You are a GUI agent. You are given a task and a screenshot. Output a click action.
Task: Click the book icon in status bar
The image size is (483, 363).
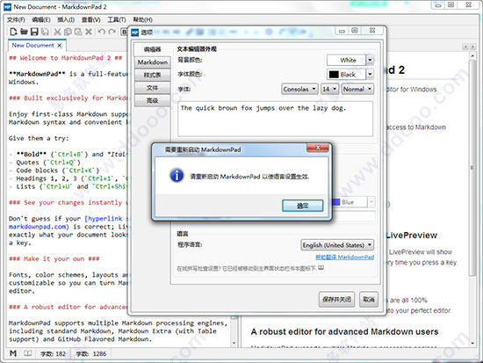[28, 353]
